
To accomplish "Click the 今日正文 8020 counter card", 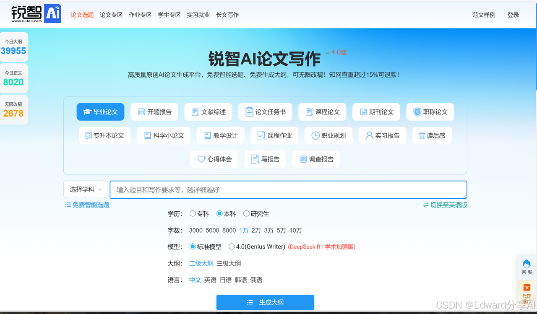I will [14, 78].
